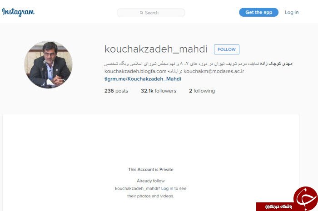Focus the Search input field
318x211 pixels.
151,13
